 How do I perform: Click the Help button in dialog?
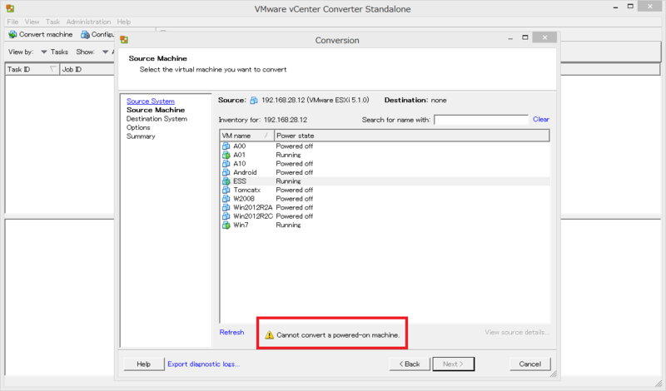click(143, 364)
